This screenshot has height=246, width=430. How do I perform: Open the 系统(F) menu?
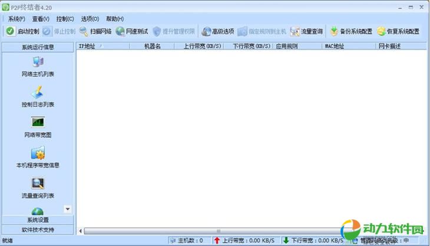click(x=16, y=19)
